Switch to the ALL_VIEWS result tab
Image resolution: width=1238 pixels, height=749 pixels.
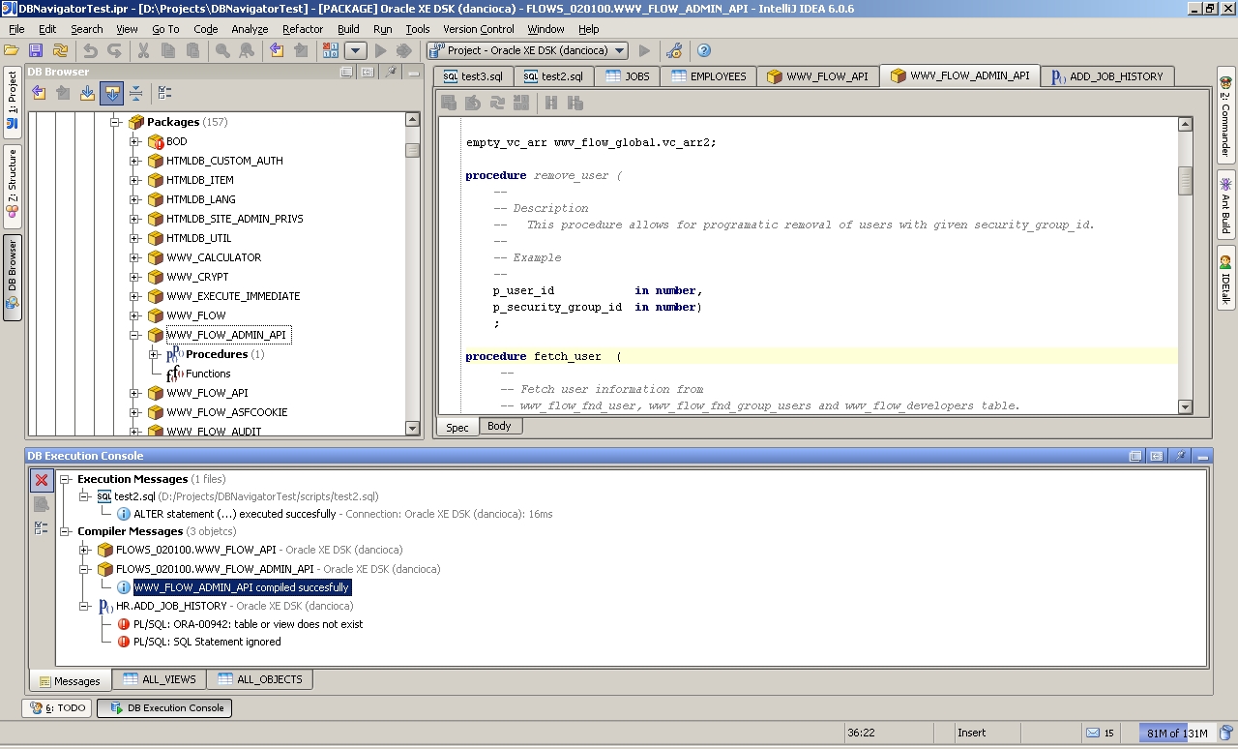pyautogui.click(x=160, y=679)
